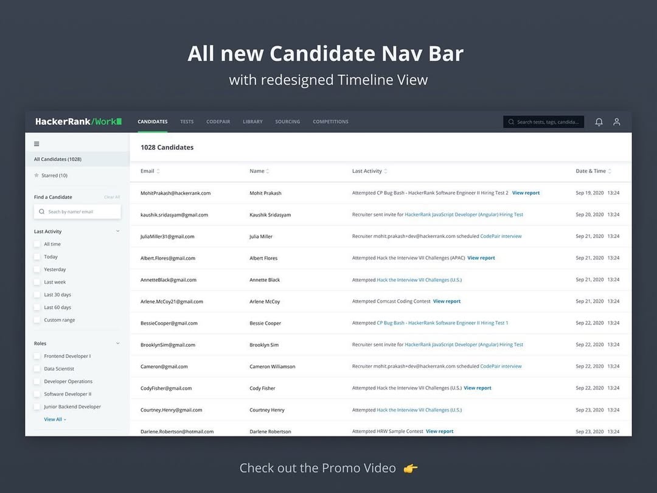Toggle the hamburger menu in sidebar

coord(36,144)
